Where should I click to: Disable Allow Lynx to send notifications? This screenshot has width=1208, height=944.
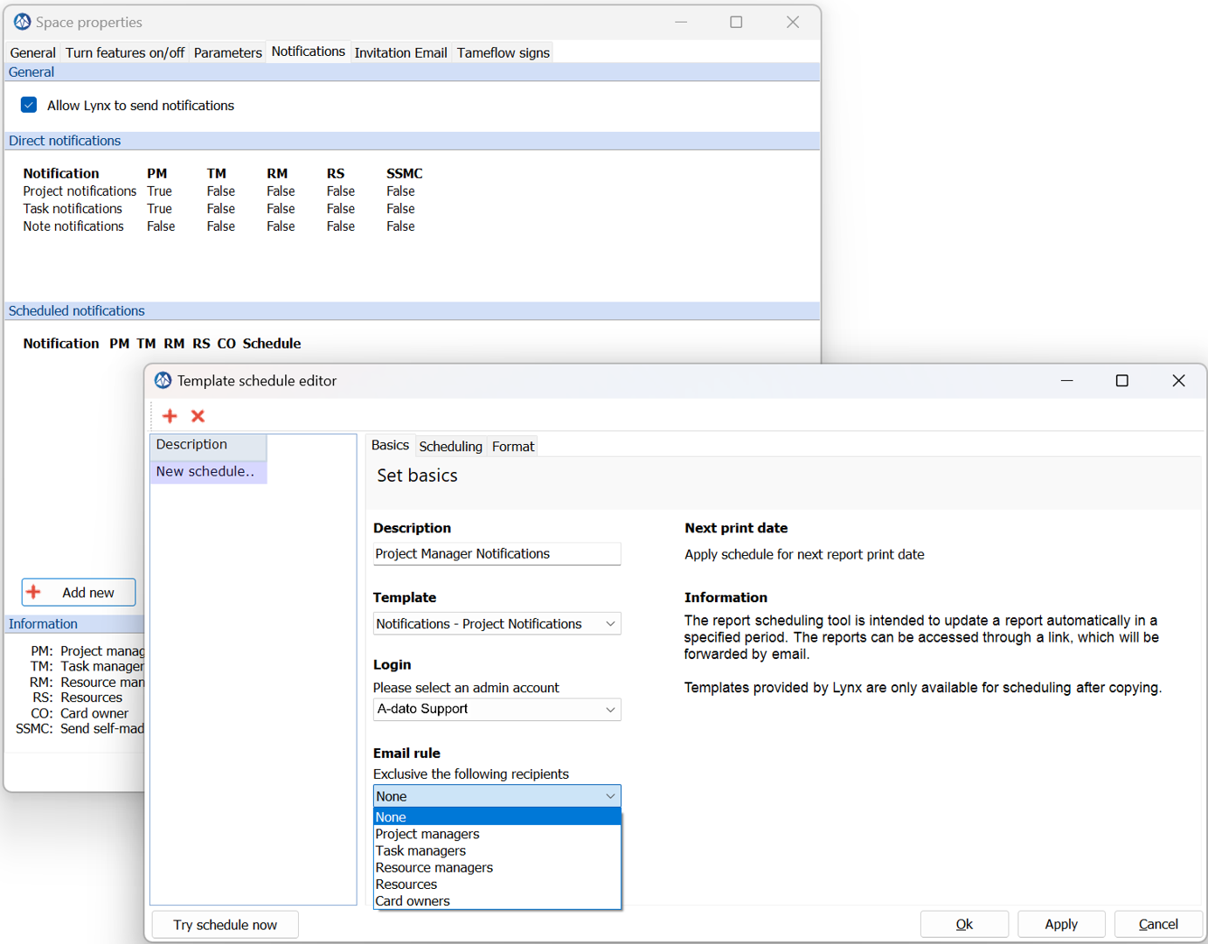[x=28, y=104]
